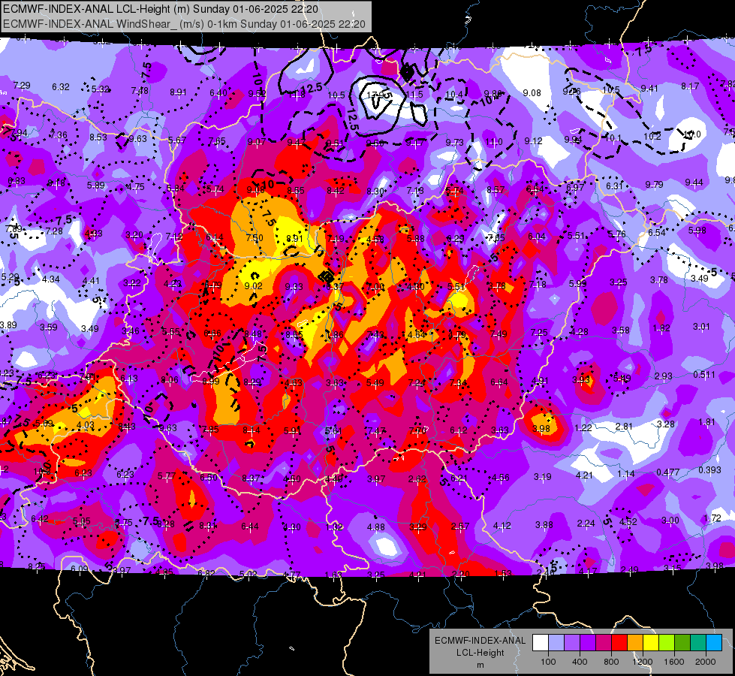Click the pale lavender legend swatch
This screenshot has width=735, height=676.
point(556,643)
